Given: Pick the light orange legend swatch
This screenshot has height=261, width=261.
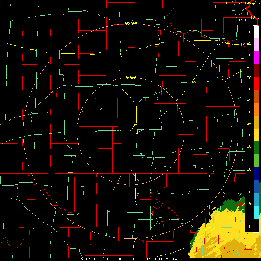Looking at the screenshot, I should [x=256, y=110].
